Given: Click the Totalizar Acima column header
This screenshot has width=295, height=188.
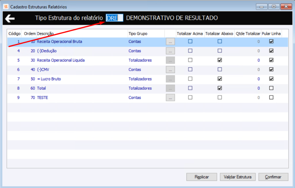Looking at the screenshot, I should pyautogui.click(x=190, y=34).
